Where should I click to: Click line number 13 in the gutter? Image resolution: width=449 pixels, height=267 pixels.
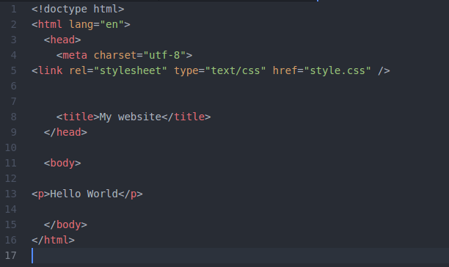[10, 194]
